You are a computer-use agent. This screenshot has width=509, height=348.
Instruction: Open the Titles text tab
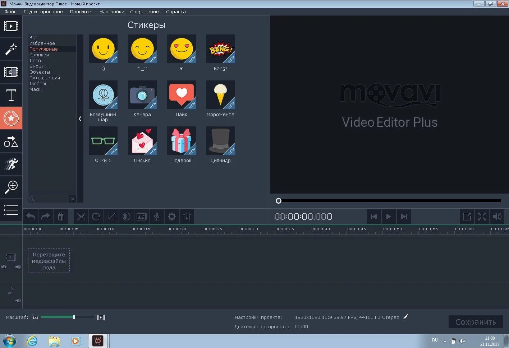pos(11,95)
